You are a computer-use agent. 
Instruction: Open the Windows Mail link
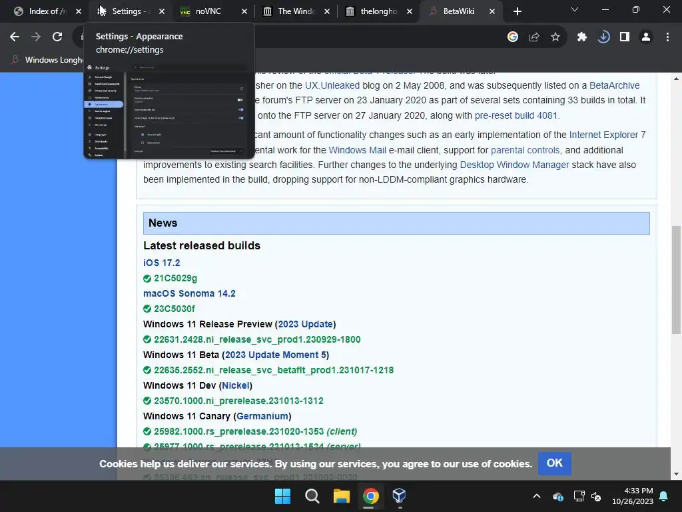(x=357, y=150)
